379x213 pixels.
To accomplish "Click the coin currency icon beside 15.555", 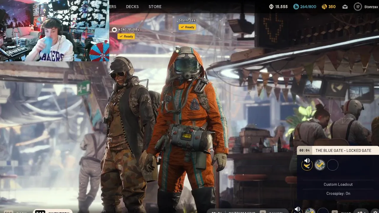I will point(271,7).
